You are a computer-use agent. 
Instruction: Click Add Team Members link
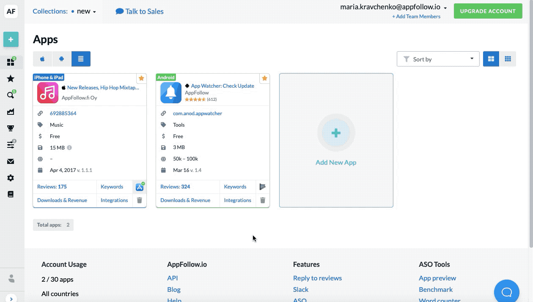416,17
